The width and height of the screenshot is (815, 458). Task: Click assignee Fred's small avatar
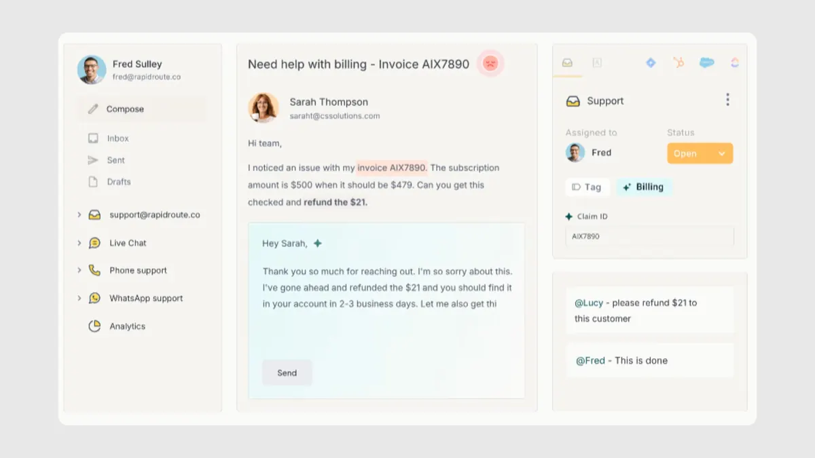click(x=575, y=153)
